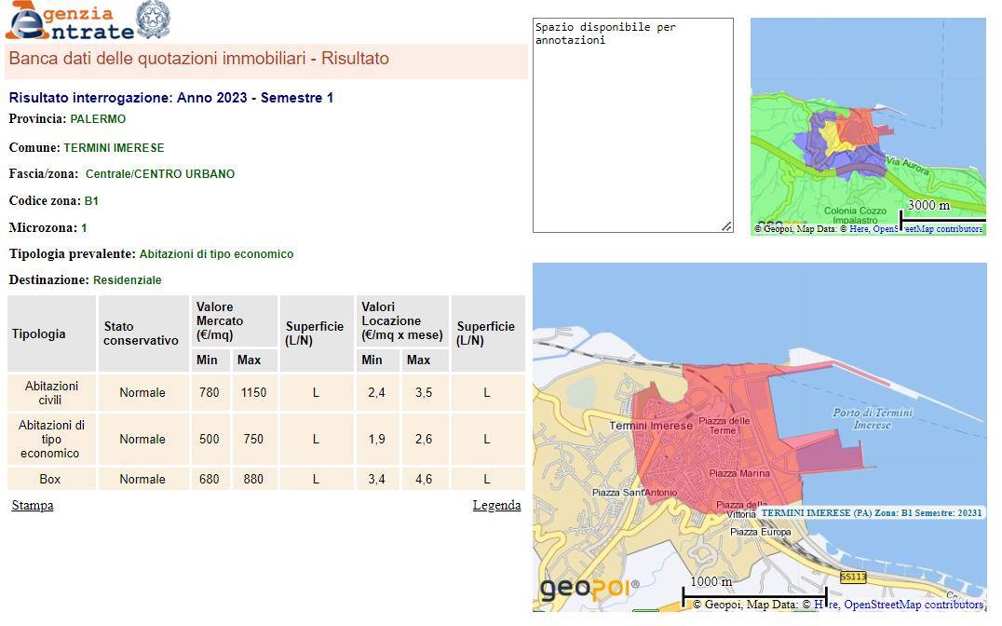Click the Piazza Marina label on map

pyautogui.click(x=739, y=473)
